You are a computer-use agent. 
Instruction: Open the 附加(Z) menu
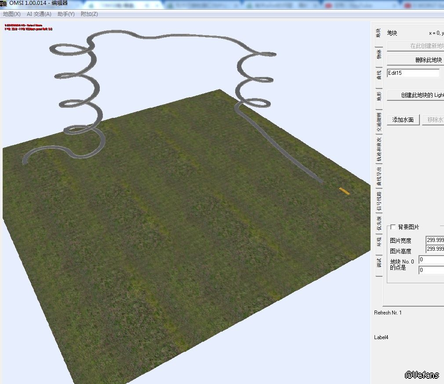click(89, 14)
